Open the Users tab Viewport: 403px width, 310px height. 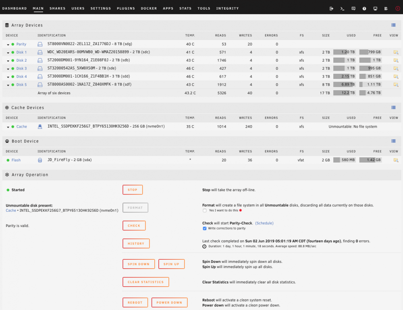click(x=78, y=8)
